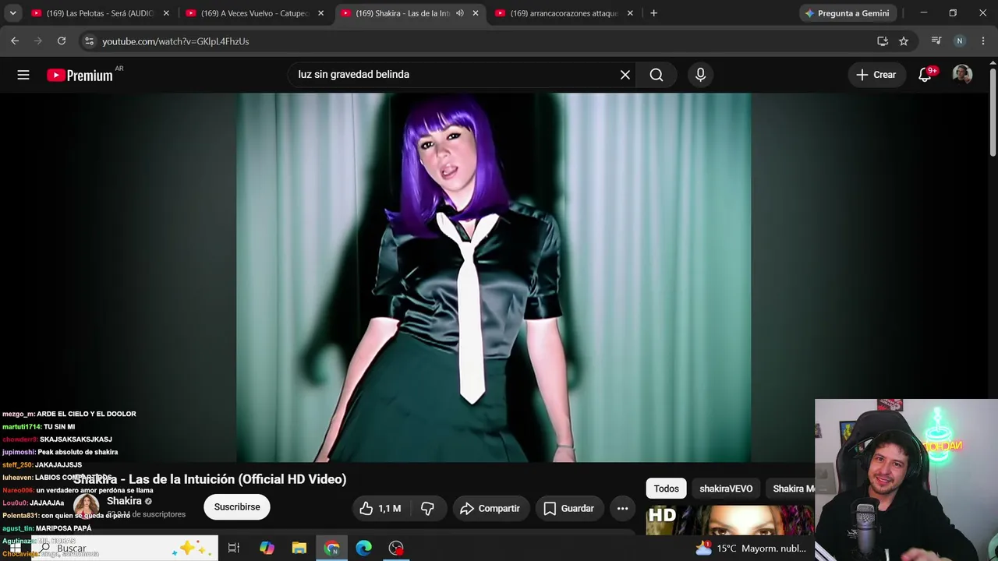The image size is (998, 561).
Task: Open more actions ellipsis under video
Action: (622, 509)
